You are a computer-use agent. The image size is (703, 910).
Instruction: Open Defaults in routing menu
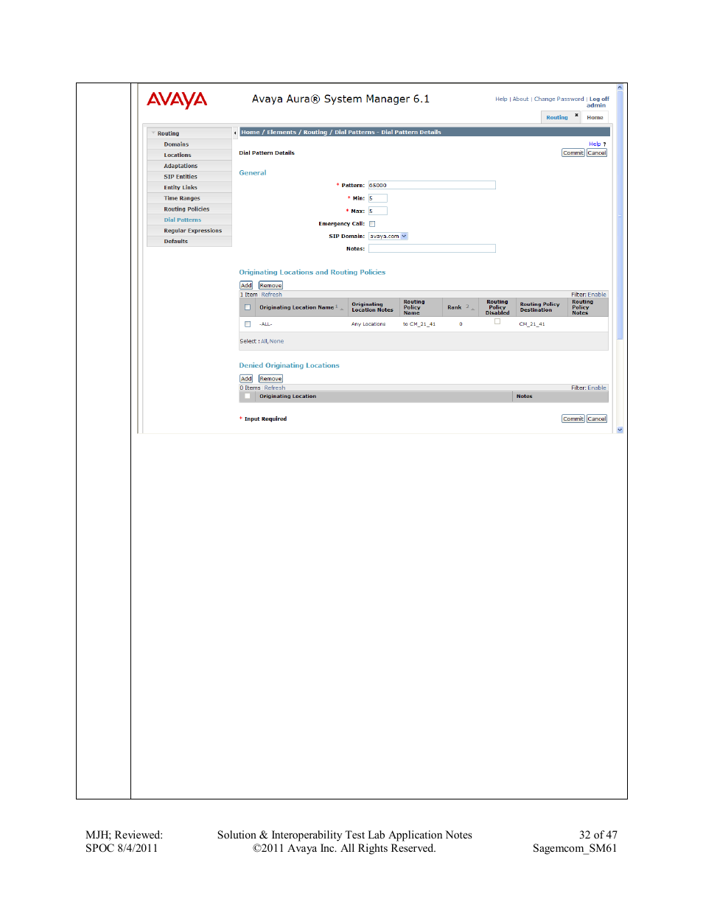(x=176, y=241)
